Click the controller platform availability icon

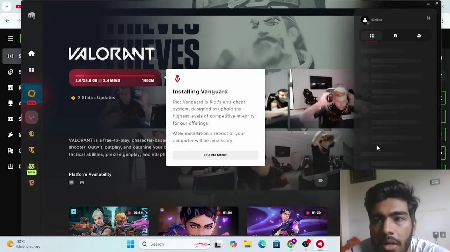(x=82, y=183)
